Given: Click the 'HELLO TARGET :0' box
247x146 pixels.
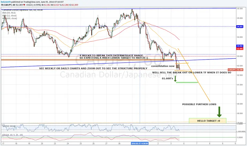Looking at the screenshot, I should pos(208,121).
